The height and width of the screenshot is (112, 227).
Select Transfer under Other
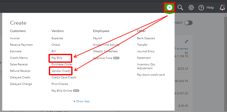point(142,45)
